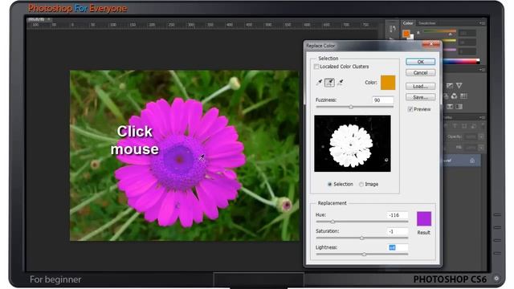Screen dimensions: 514x289
Task: Click the Lightness slider handle
Action: [364, 254]
